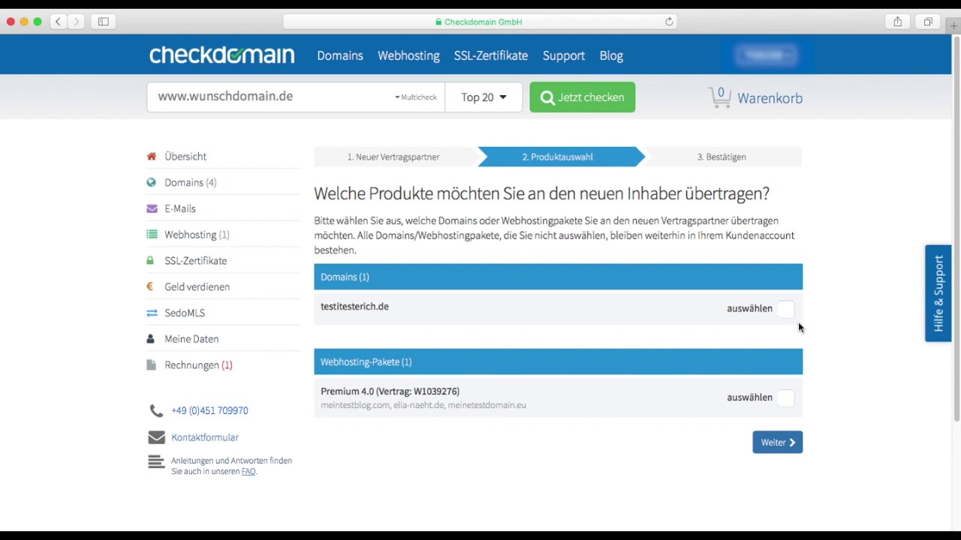Viewport: 961px width, 540px height.
Task: Click the envelope icon beside E-Mails
Action: (152, 208)
